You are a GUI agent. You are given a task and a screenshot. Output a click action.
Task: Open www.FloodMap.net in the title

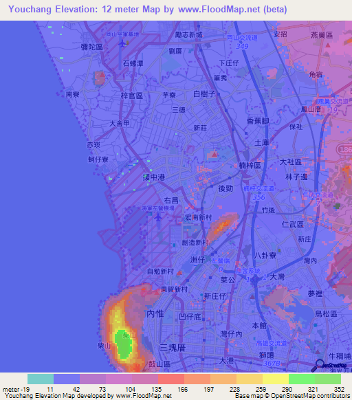219,10
